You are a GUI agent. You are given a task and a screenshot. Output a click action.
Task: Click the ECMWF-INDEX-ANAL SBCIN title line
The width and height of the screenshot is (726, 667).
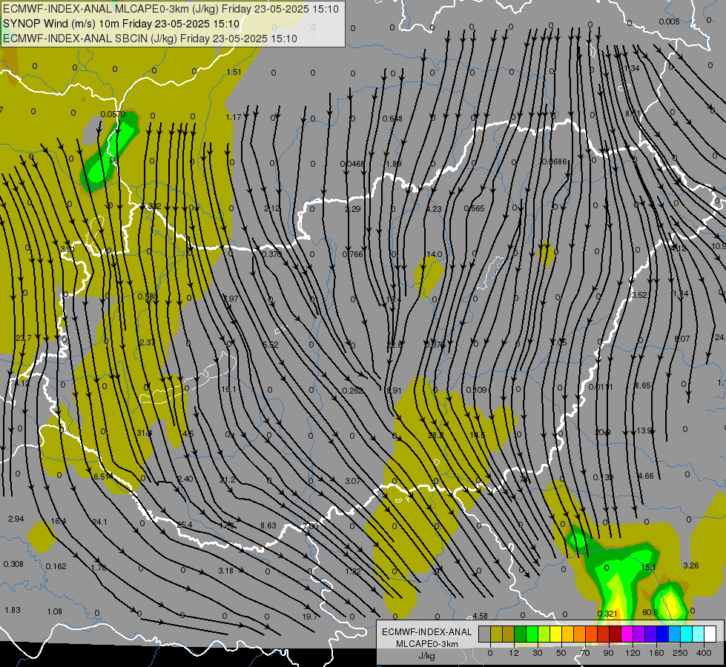coord(150,39)
